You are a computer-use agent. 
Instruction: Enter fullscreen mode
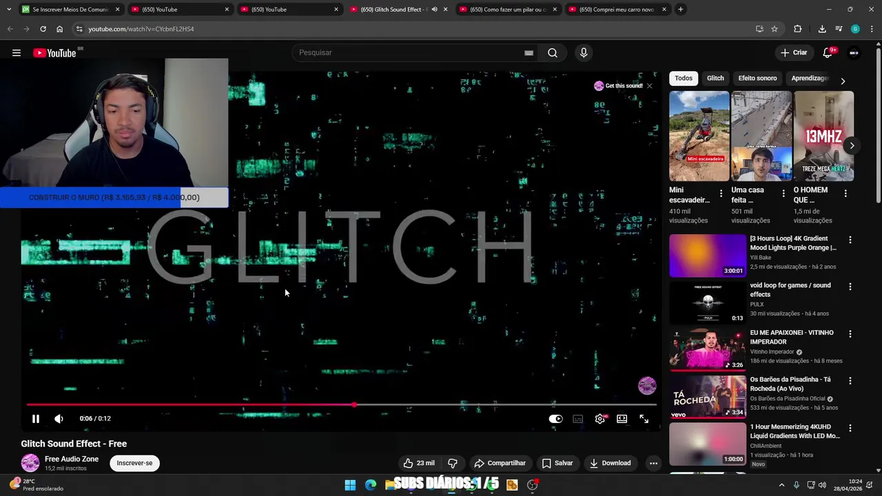click(x=644, y=419)
